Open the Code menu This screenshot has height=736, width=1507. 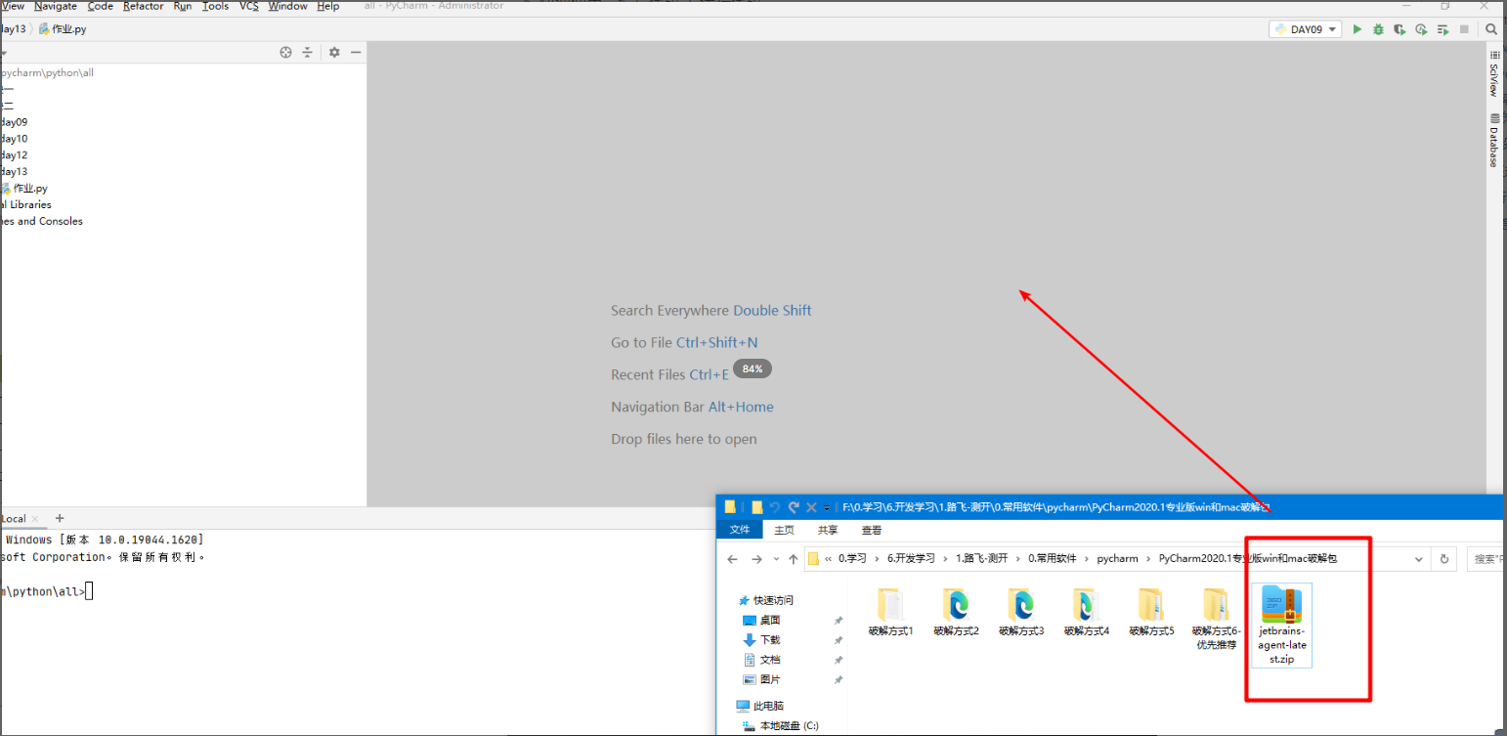click(101, 6)
